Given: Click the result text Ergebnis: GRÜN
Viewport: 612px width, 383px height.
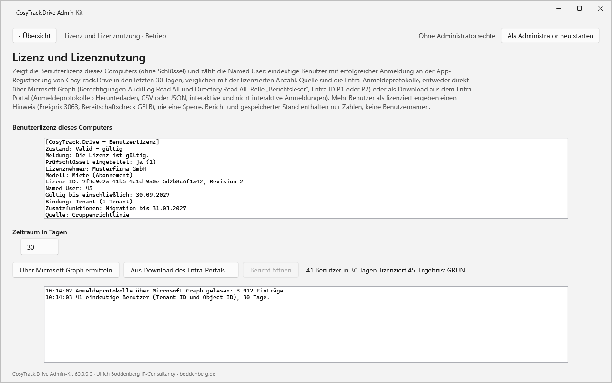Looking at the screenshot, I should pyautogui.click(x=442, y=270).
